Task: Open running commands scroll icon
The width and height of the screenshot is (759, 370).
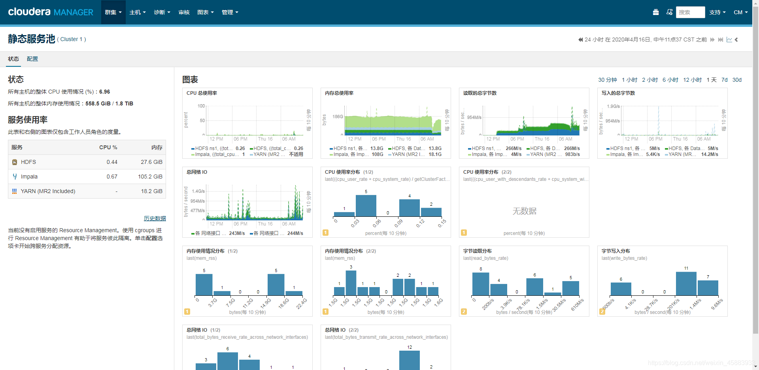Action: point(669,12)
